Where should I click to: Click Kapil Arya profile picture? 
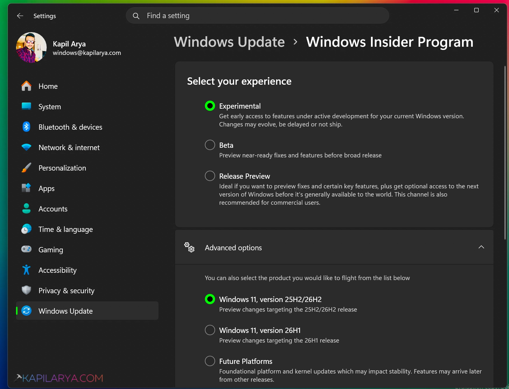[31, 47]
